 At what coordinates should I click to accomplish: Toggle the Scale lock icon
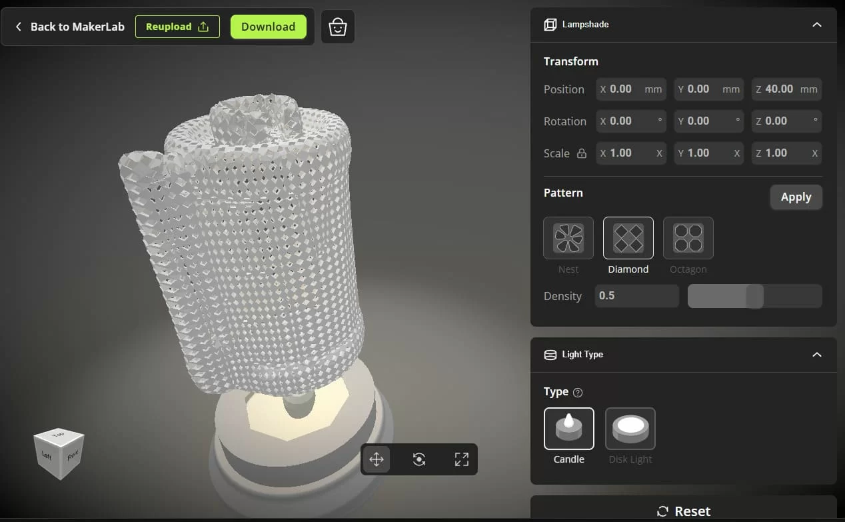[x=581, y=153]
